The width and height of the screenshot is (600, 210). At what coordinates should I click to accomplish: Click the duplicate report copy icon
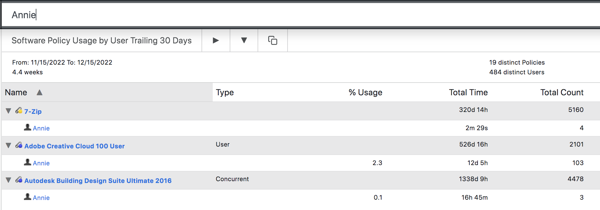[273, 40]
